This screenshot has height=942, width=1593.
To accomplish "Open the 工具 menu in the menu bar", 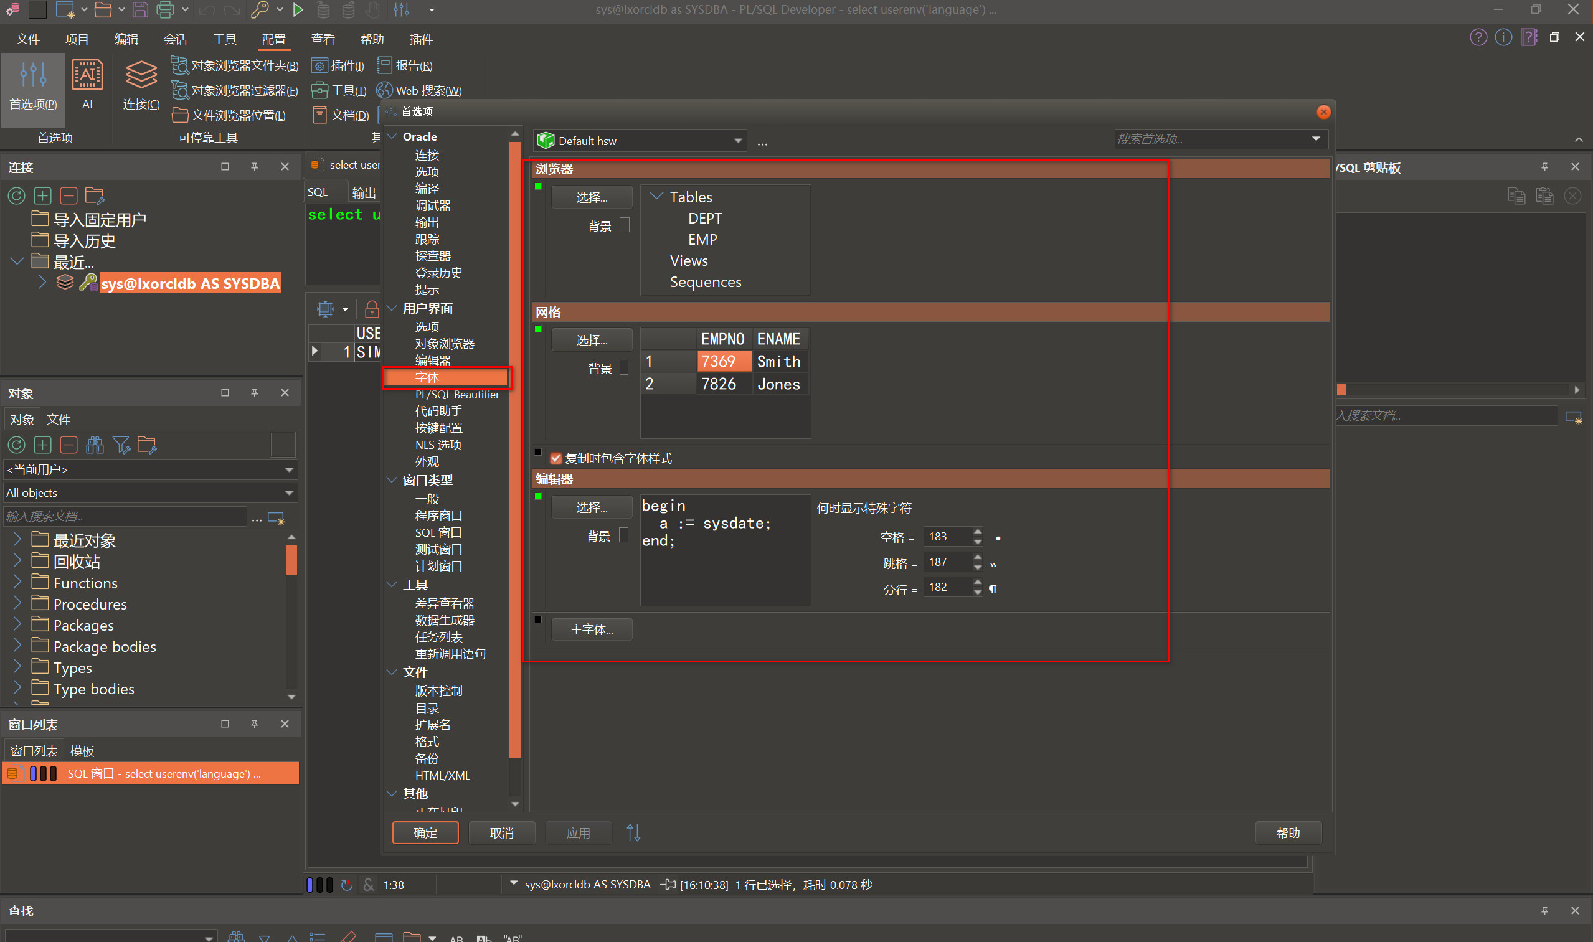I will (224, 39).
